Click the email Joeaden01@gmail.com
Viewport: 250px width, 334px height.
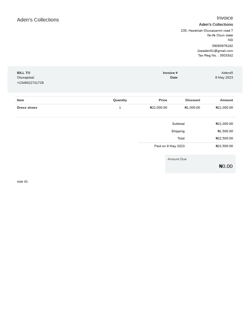[215, 51]
